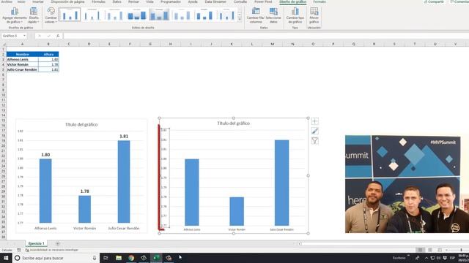Apply the second chart style thumbnail
The image size is (469, 263).
click(92, 15)
